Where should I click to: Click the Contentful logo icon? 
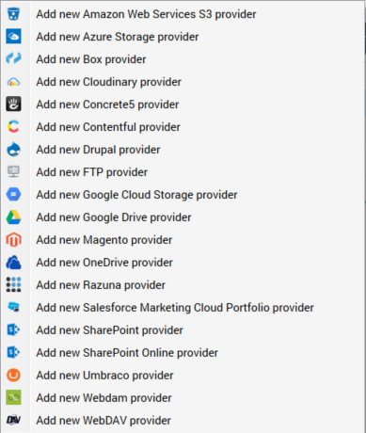[13, 126]
